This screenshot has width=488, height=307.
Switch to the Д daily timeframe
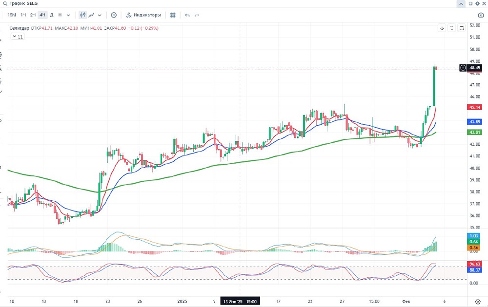(52, 15)
